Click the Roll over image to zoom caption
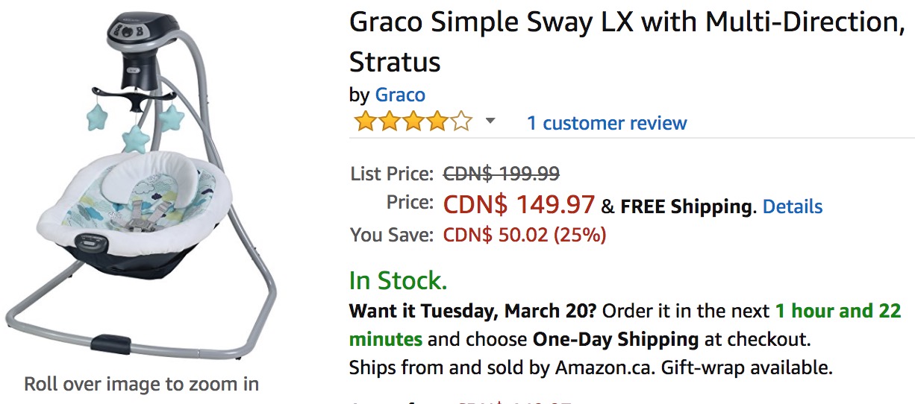The height and width of the screenshot is (404, 915). point(142,385)
